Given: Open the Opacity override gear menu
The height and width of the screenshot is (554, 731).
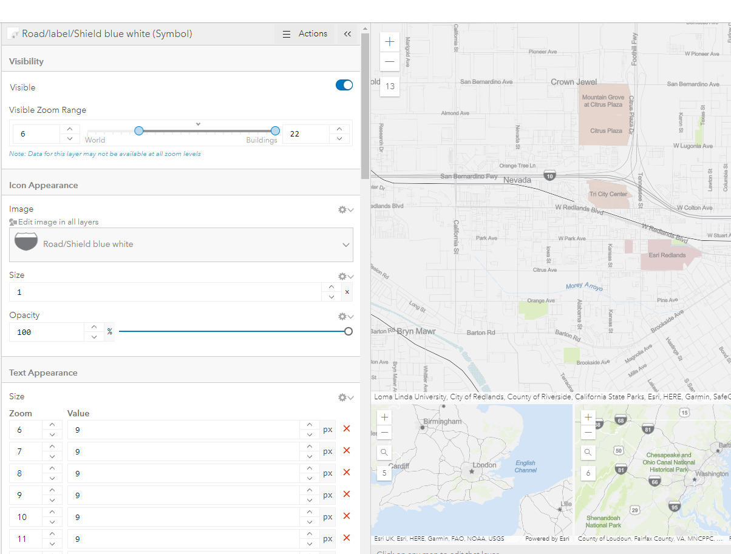Looking at the screenshot, I should pyautogui.click(x=342, y=316).
